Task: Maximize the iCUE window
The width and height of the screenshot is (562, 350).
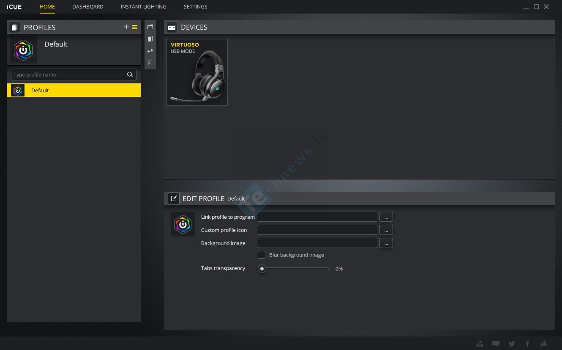Action: pyautogui.click(x=536, y=7)
